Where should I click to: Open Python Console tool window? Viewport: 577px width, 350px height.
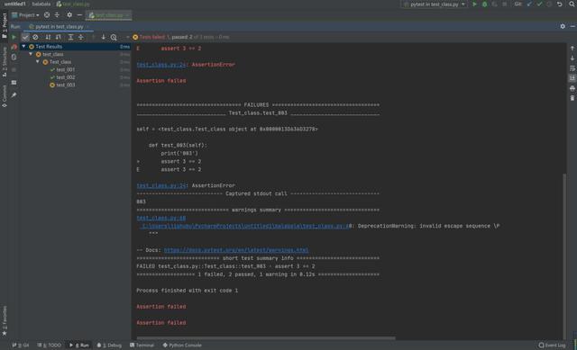point(182,346)
